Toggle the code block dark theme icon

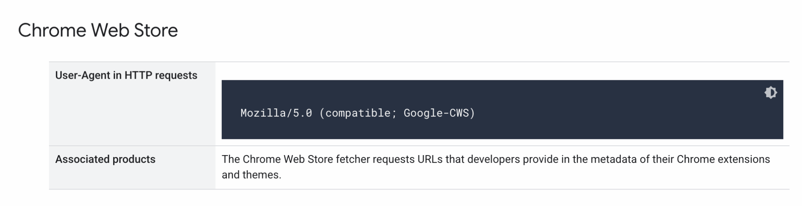(x=770, y=93)
